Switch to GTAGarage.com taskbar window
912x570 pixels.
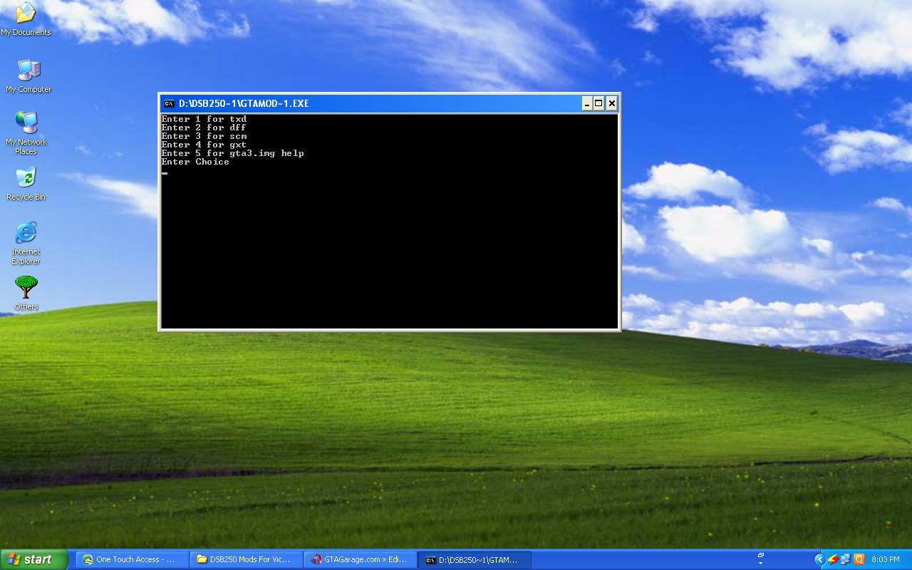click(360, 559)
